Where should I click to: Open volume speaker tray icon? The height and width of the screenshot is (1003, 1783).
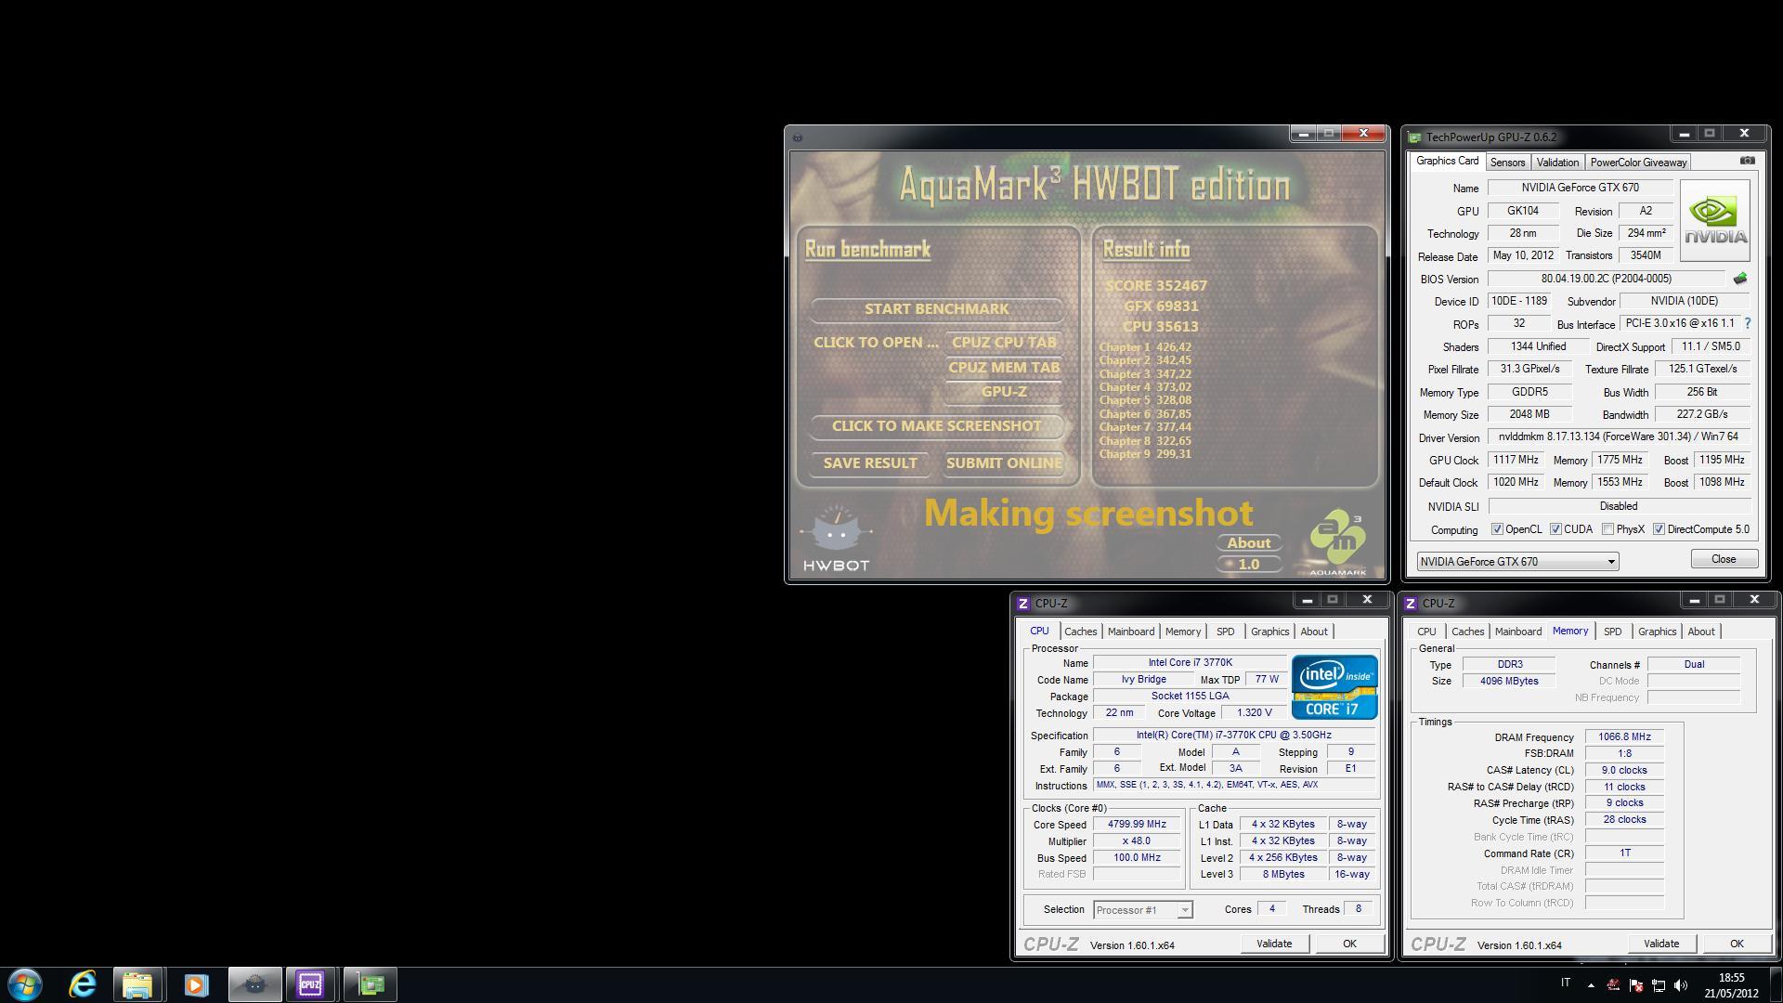point(1680,984)
